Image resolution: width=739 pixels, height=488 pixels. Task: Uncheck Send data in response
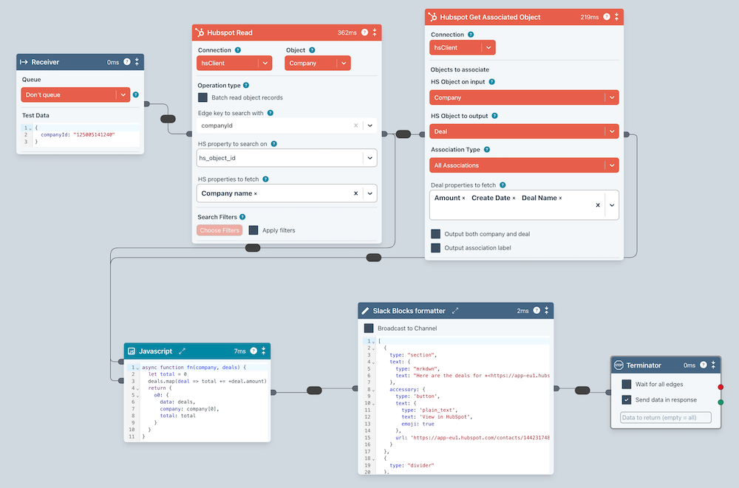[627, 399]
